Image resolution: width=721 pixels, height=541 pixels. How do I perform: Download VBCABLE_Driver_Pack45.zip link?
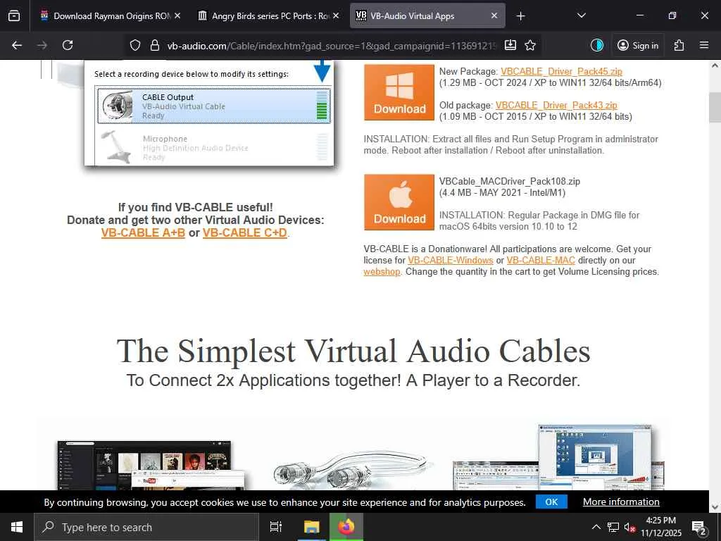[x=561, y=71]
